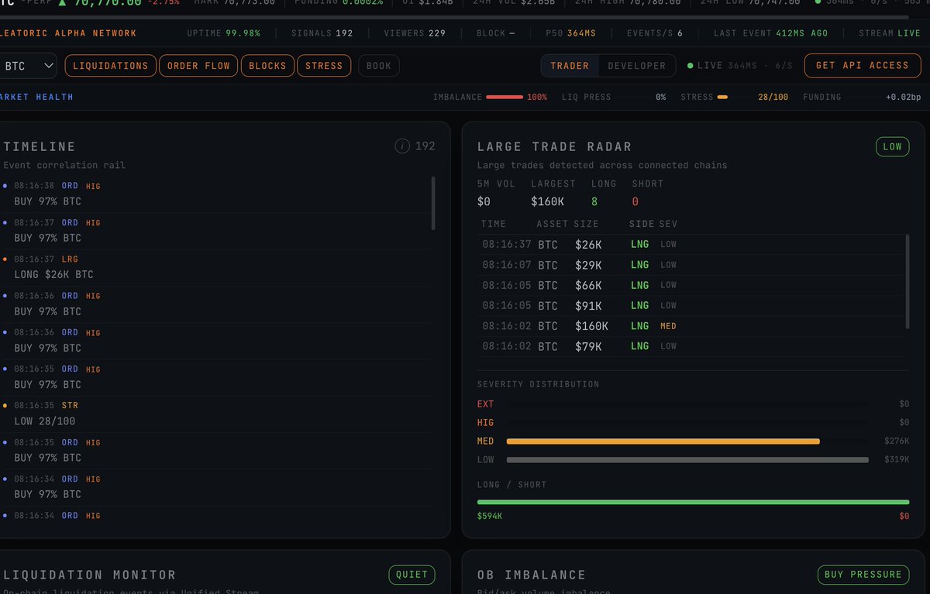
Task: Click the Imbalance red progress bar
Action: [x=505, y=97]
